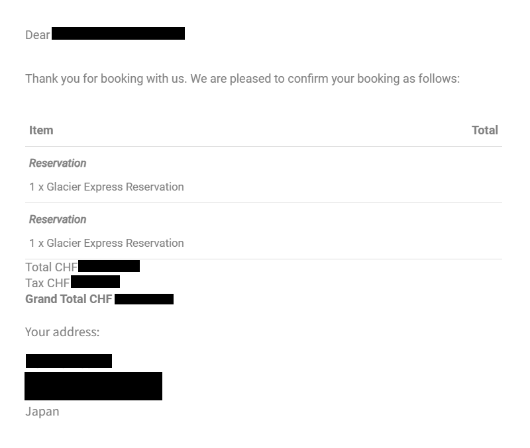Click second Glacier Express Reservation line item
Viewport: 530px width, 448px height.
coord(107,243)
